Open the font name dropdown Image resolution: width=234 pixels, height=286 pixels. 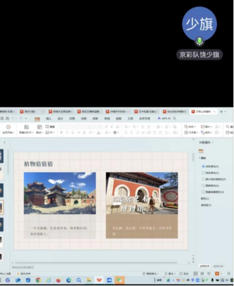point(88,126)
